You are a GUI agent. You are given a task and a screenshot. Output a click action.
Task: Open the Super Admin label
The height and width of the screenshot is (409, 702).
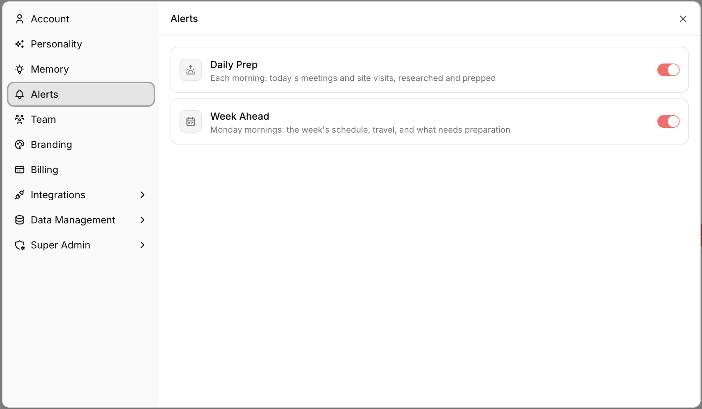(60, 245)
